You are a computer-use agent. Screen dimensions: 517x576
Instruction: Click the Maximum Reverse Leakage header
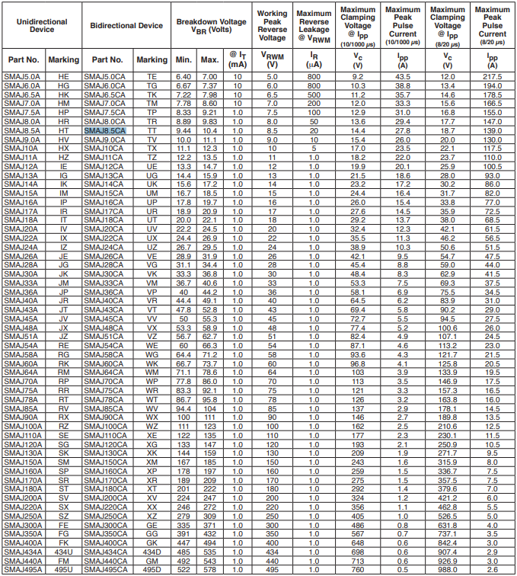pos(314,26)
